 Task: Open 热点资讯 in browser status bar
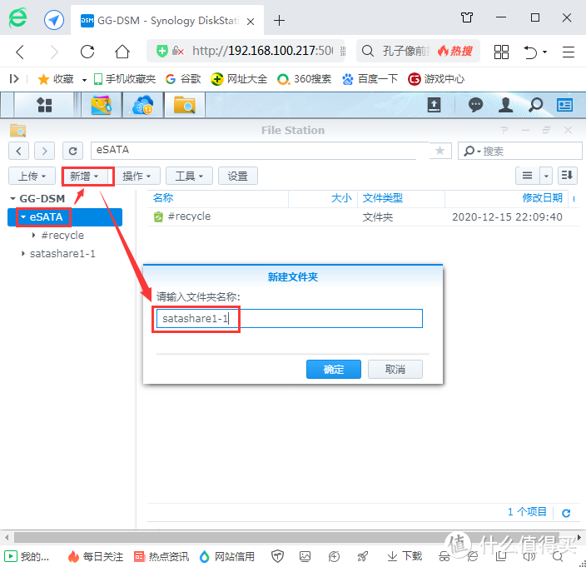(161, 556)
